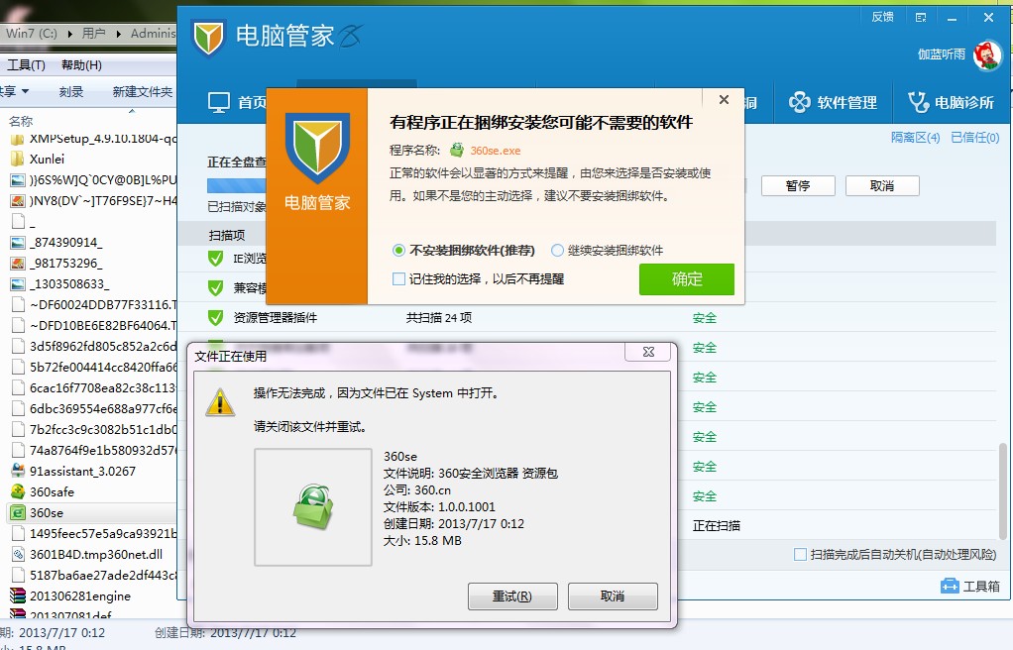
Task: Select the Xunlei folder
Action: [x=38, y=159]
